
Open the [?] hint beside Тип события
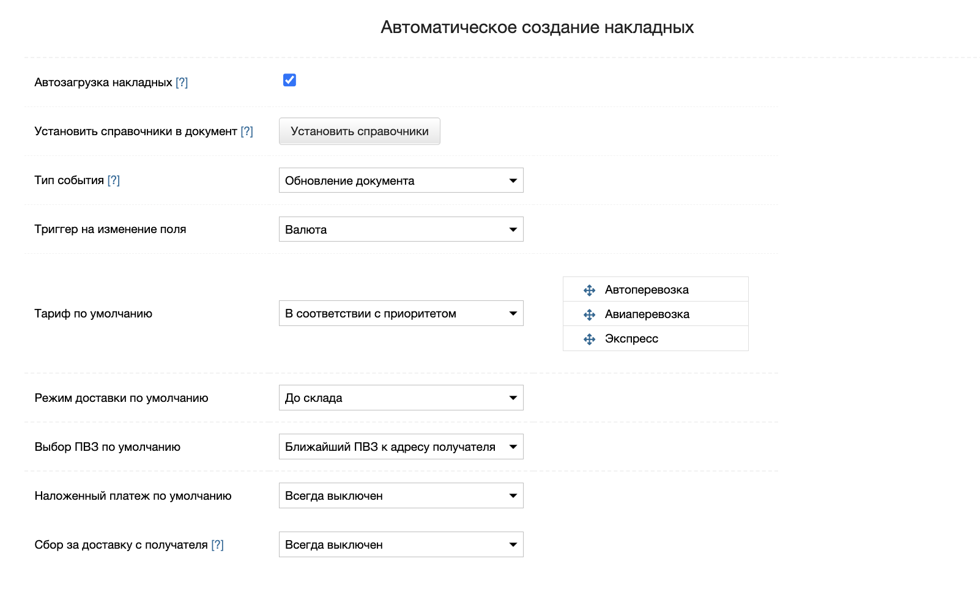[x=114, y=180]
